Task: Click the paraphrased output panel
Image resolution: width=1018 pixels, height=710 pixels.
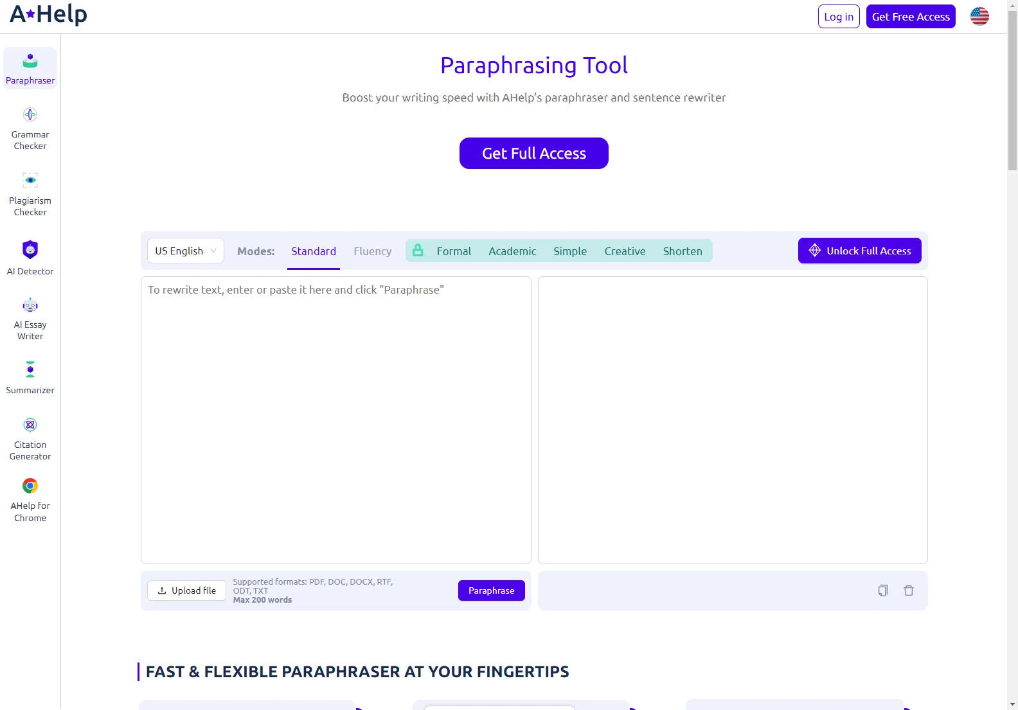Action: (733, 420)
